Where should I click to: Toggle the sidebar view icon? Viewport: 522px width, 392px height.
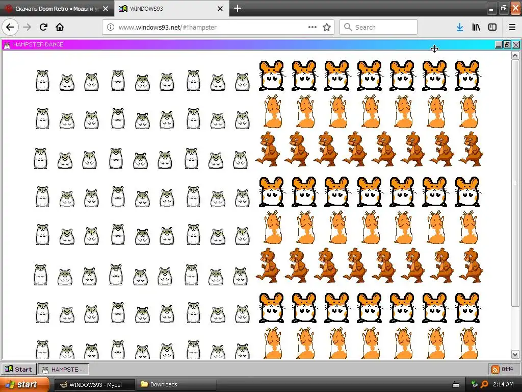[492, 27]
